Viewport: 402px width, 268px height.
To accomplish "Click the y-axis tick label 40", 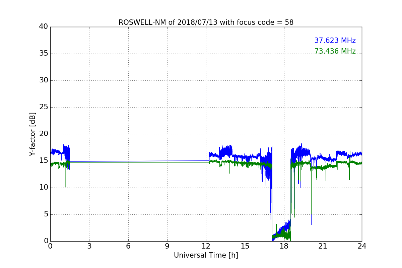I will (x=44, y=27).
